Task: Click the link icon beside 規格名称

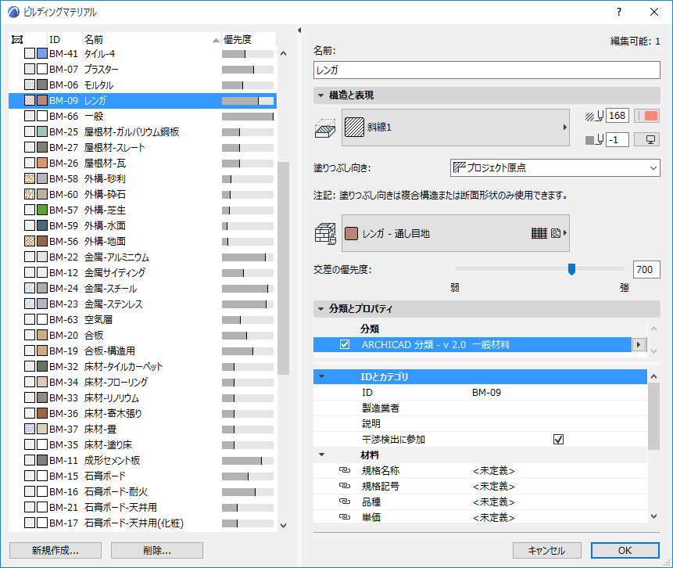Action: pos(345,470)
